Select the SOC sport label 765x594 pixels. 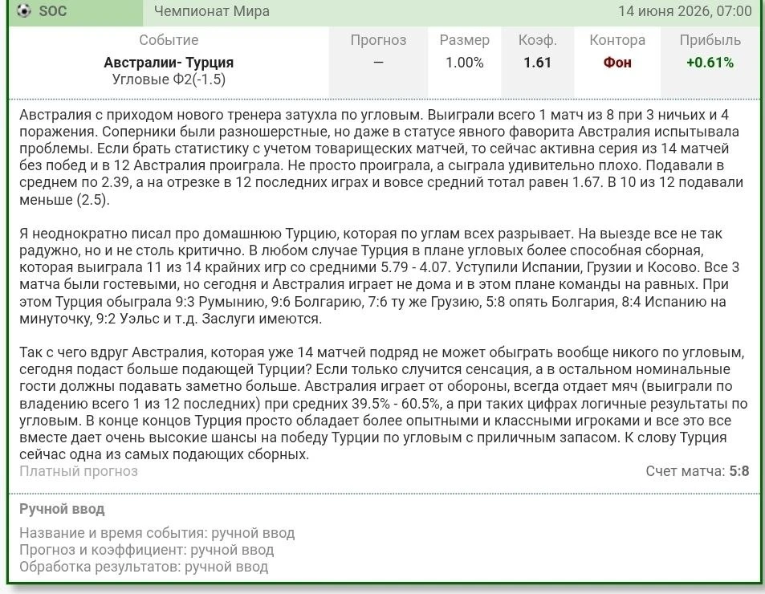point(53,11)
